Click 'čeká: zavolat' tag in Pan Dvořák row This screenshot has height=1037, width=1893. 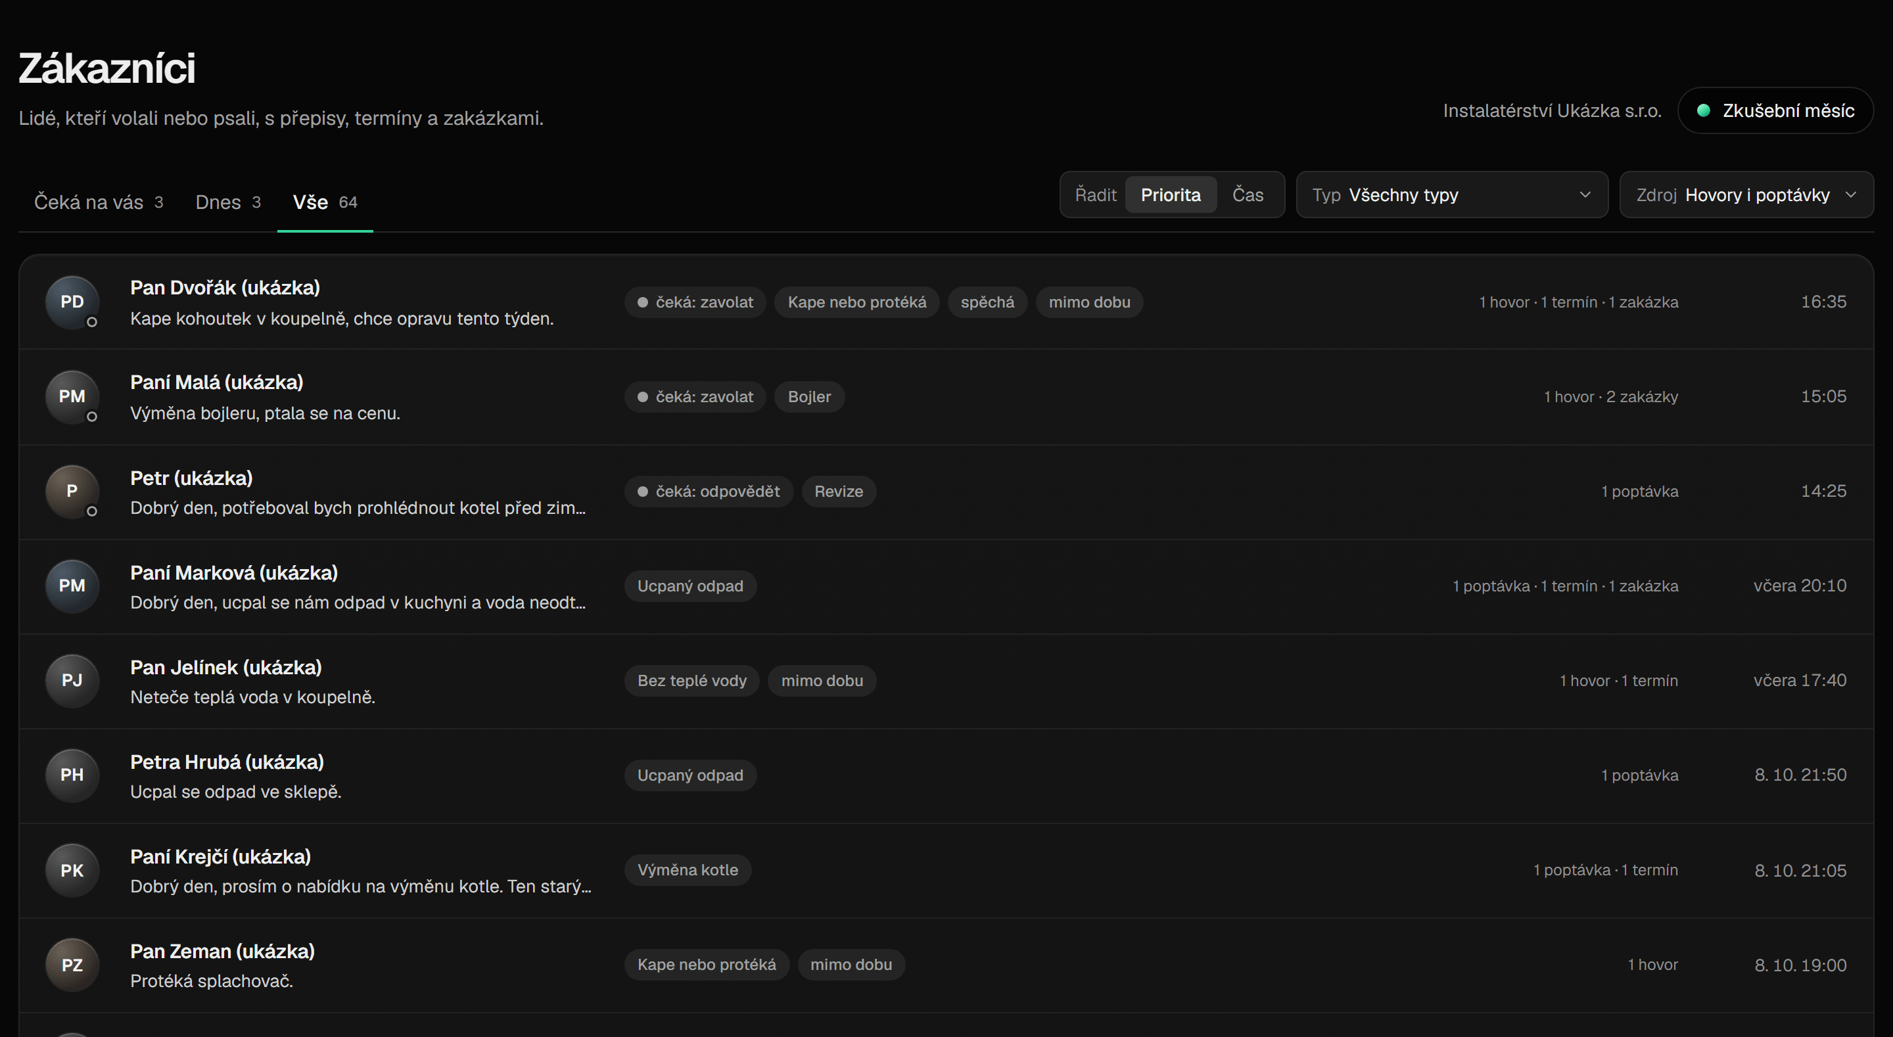coord(695,302)
